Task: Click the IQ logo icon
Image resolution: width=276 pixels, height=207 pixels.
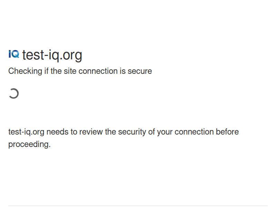Action: 14,54
